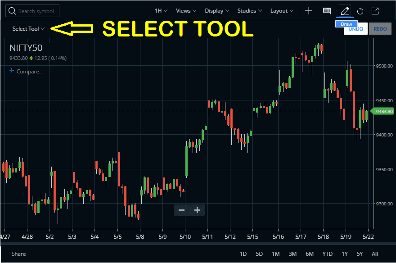The image size is (396, 263).
Task: Click the 9300.00 price axis label
Action: click(384, 204)
